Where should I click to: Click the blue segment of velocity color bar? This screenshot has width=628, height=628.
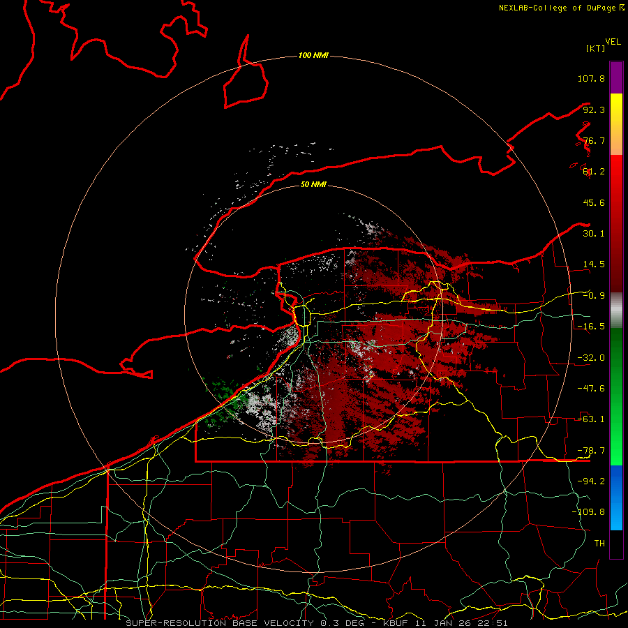(x=616, y=498)
